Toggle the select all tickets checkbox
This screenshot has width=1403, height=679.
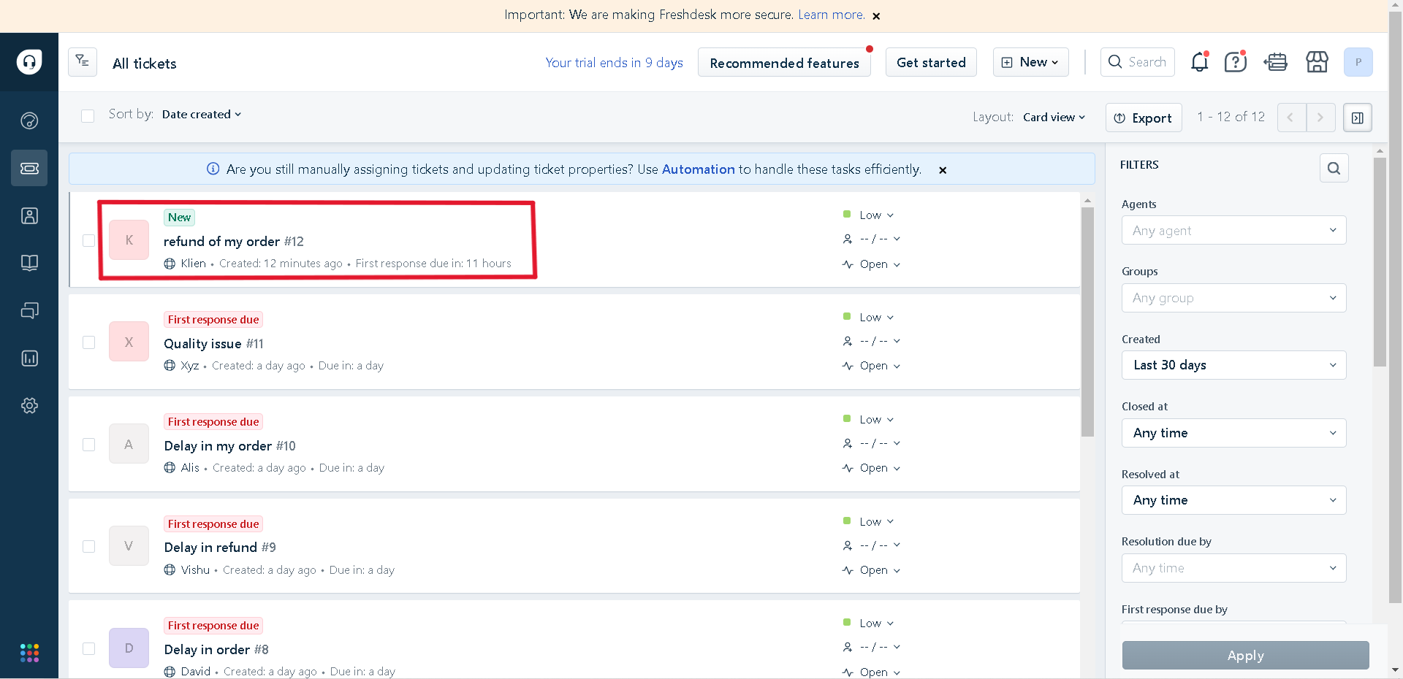tap(88, 115)
